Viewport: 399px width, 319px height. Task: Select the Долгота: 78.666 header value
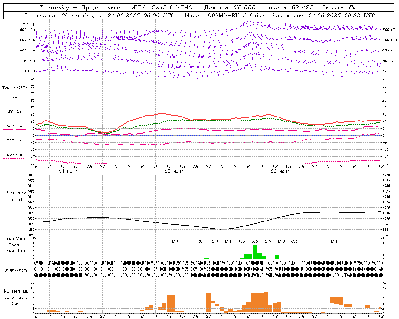click(230, 7)
